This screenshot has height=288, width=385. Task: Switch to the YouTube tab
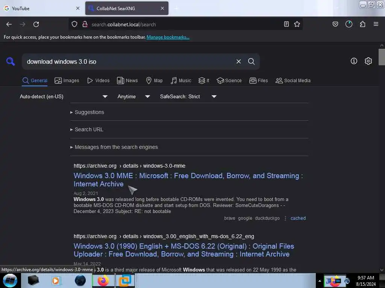[x=42, y=8]
